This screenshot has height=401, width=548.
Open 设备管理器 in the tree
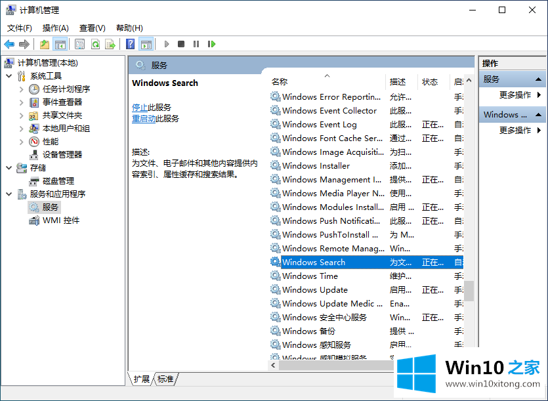62,154
